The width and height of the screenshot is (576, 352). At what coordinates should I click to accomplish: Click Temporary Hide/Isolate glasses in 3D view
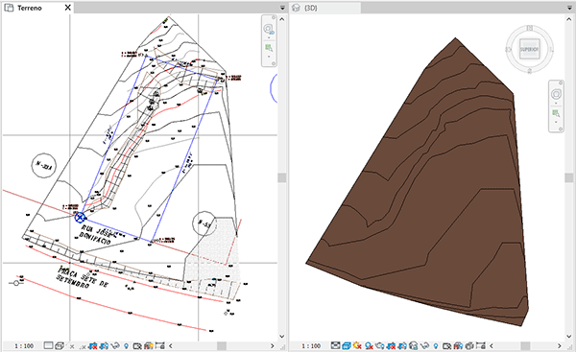click(x=424, y=345)
